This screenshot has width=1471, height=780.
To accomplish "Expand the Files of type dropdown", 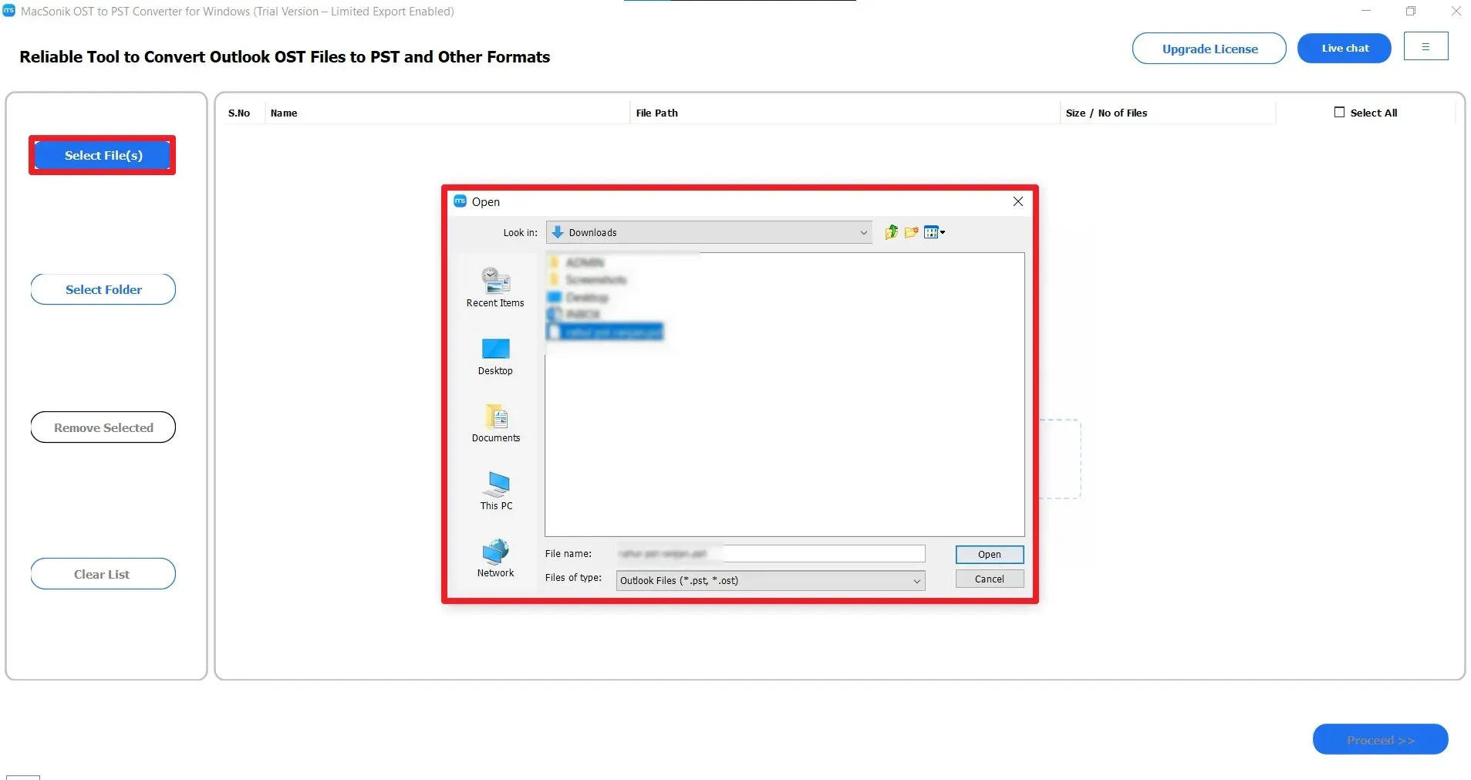I will coord(771,580).
